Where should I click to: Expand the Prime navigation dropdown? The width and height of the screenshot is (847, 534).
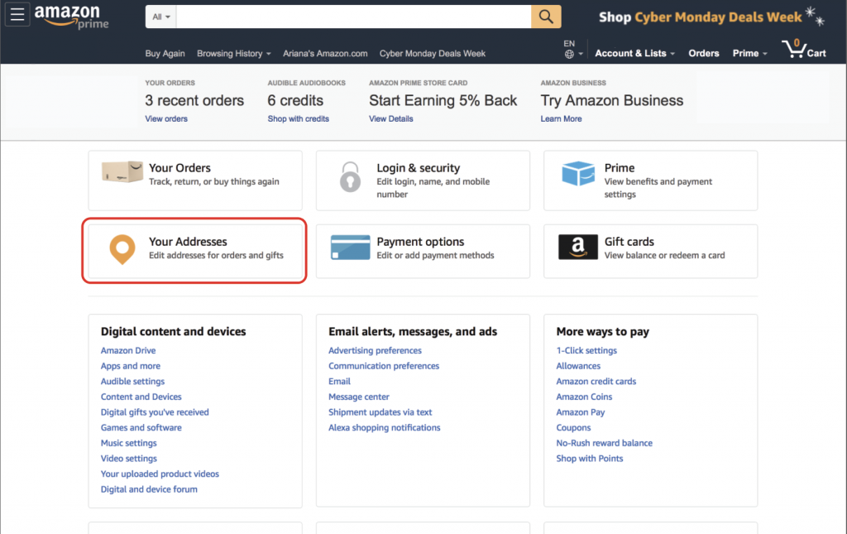[x=749, y=54]
